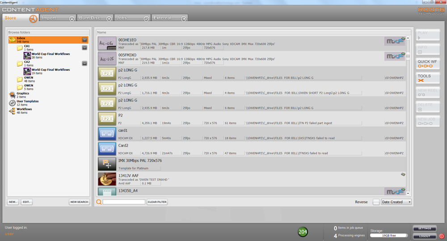This screenshot has width=447, height=241.
Task: Click the red power icon beside LOGOUT
Action: pyautogui.click(x=442, y=236)
